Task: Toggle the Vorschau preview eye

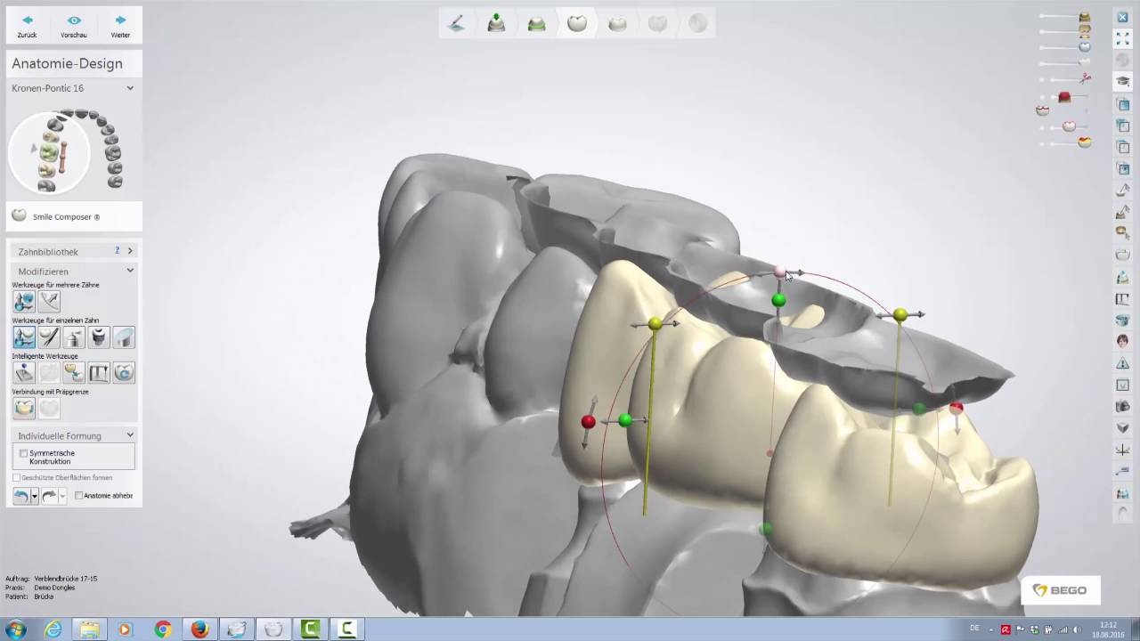Action: tap(74, 25)
